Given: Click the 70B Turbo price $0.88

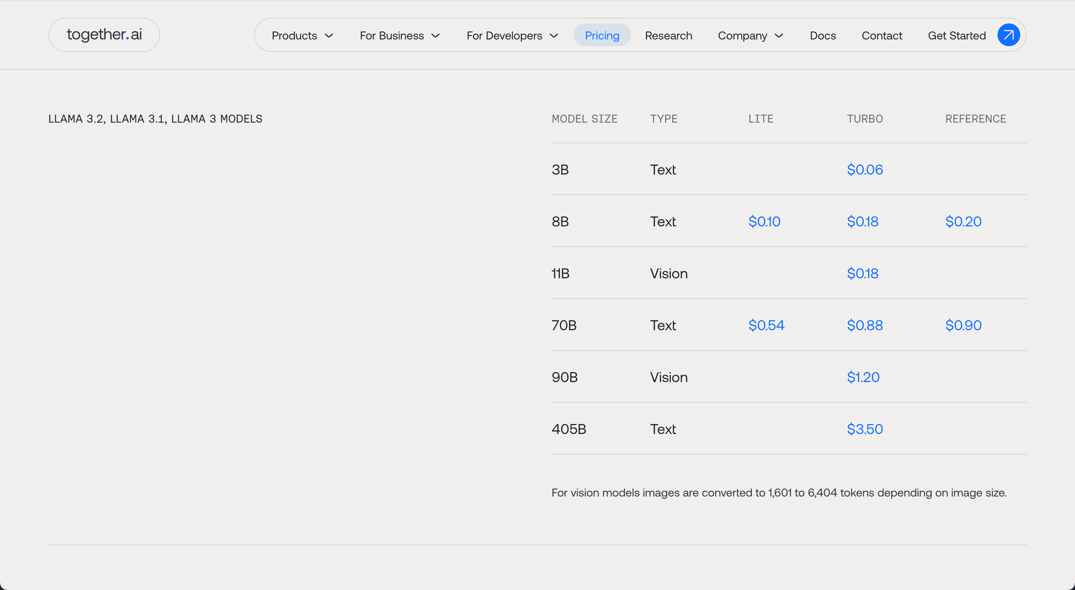Looking at the screenshot, I should [865, 325].
